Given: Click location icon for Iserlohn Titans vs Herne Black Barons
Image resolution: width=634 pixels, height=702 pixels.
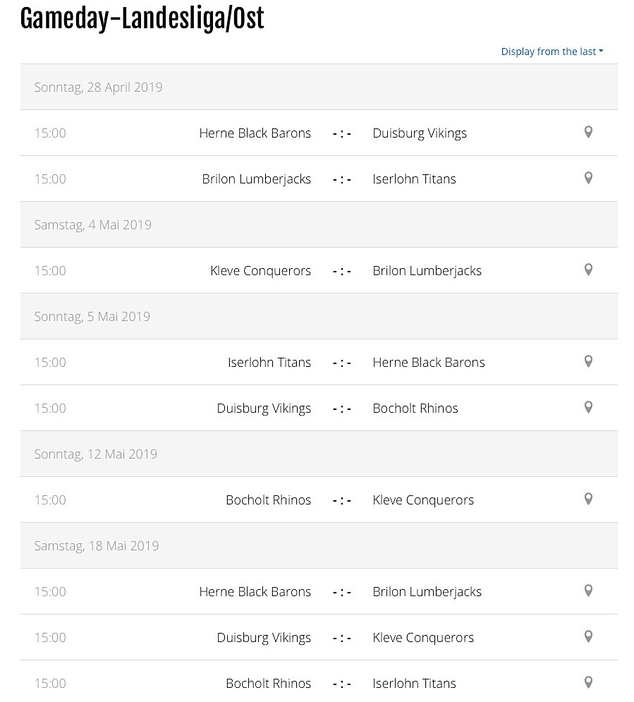Looking at the screenshot, I should (x=588, y=361).
